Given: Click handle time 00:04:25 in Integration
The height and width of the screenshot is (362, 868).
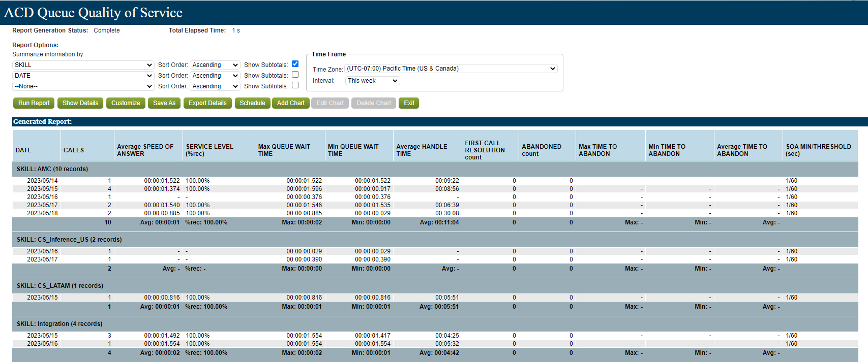Looking at the screenshot, I should (447, 336).
